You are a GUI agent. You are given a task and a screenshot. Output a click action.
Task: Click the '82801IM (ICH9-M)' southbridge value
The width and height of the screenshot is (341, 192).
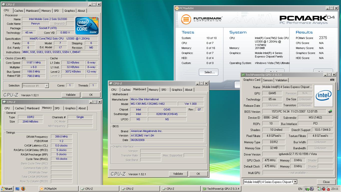click(167, 114)
